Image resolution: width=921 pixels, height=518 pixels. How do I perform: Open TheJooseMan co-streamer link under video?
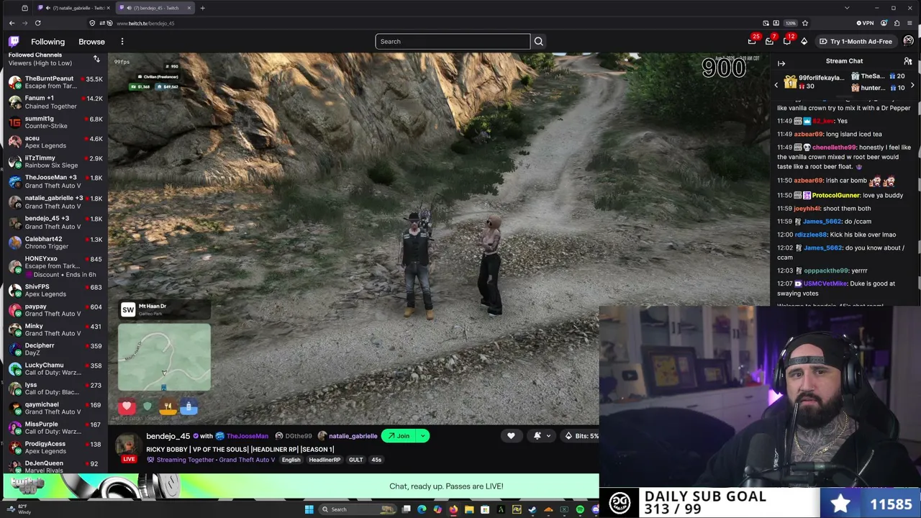point(247,436)
